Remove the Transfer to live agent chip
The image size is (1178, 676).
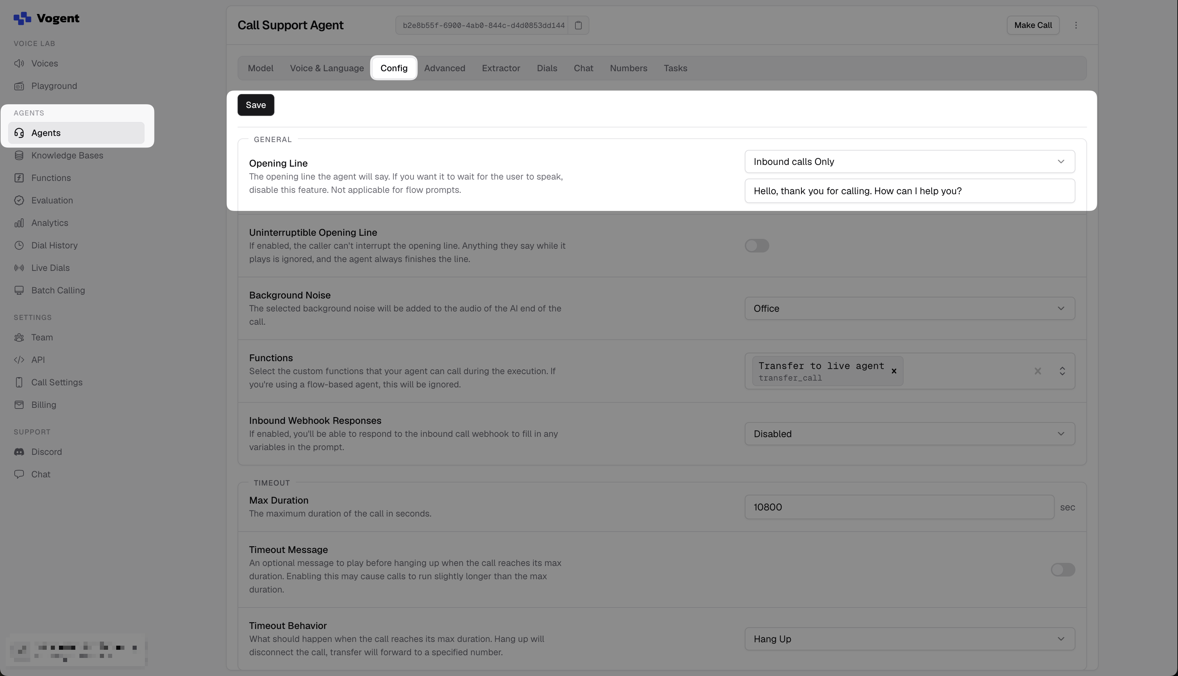pos(894,371)
